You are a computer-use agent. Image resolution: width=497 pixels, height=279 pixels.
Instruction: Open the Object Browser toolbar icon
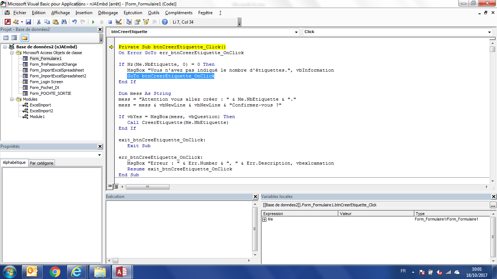(146, 22)
